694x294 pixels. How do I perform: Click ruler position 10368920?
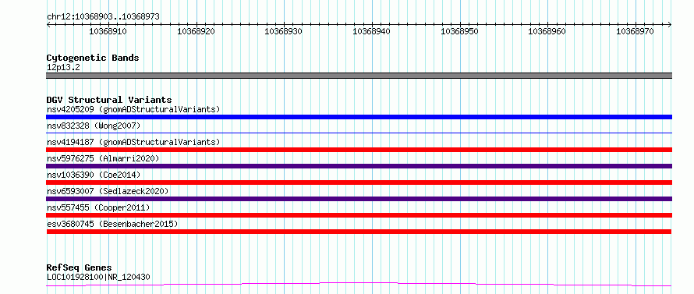point(196,31)
